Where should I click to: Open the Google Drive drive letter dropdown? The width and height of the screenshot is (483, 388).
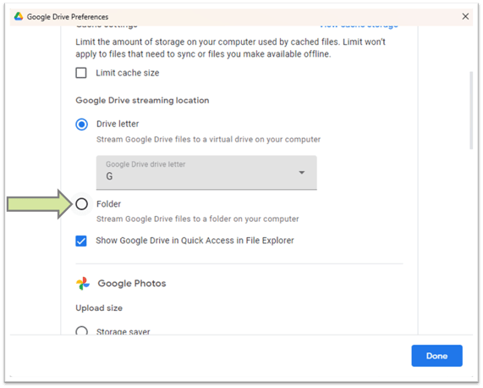pos(206,173)
